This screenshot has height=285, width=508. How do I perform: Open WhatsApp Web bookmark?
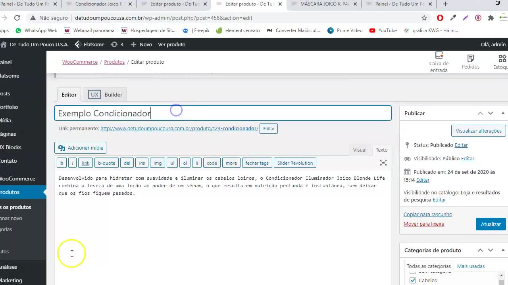click(36, 30)
